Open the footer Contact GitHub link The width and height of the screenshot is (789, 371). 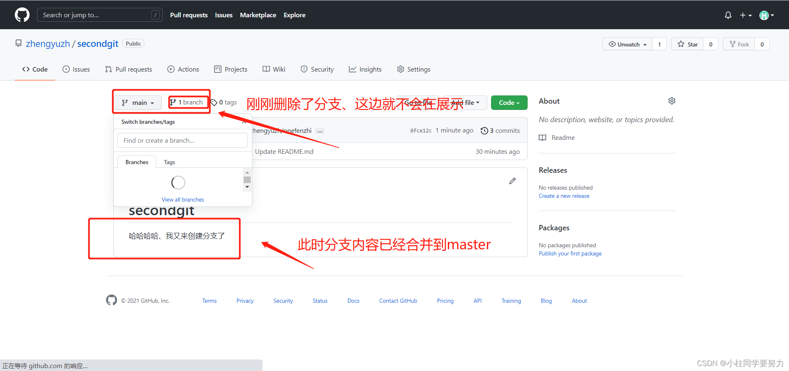398,301
